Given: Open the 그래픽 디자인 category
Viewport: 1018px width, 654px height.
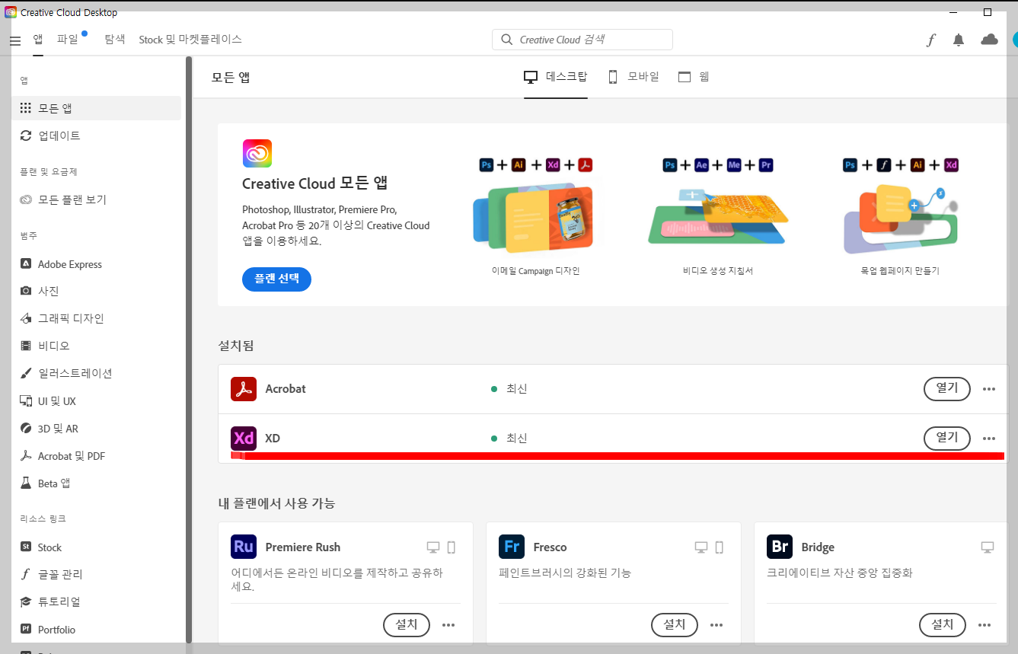Looking at the screenshot, I should pos(71,317).
